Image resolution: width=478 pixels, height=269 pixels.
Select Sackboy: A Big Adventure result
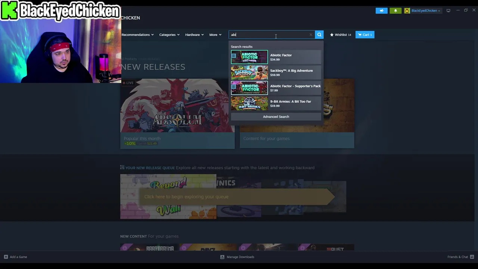coord(276,72)
